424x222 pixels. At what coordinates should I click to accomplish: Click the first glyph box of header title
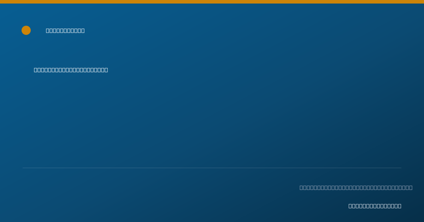tap(48, 31)
